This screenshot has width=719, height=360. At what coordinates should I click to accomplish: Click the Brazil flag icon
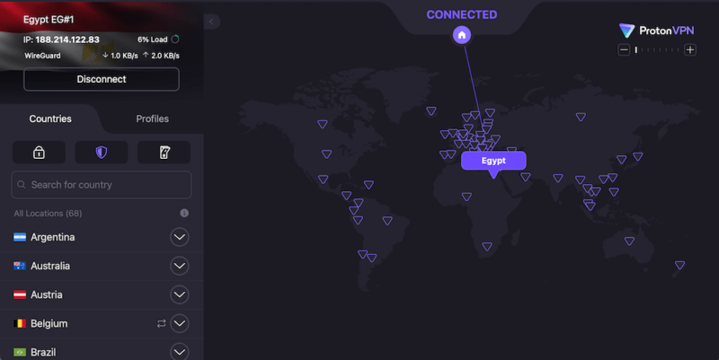(x=20, y=352)
